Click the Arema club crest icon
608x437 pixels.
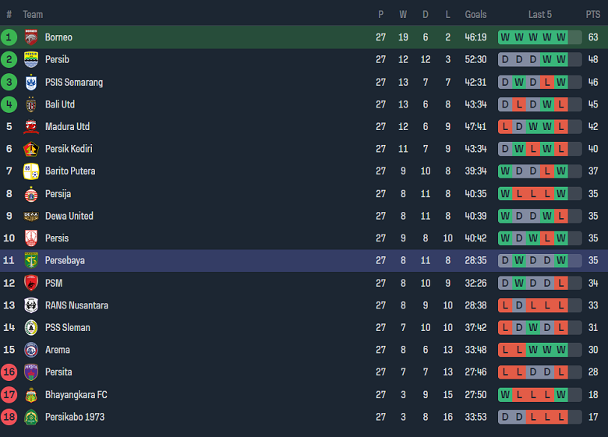click(x=31, y=350)
